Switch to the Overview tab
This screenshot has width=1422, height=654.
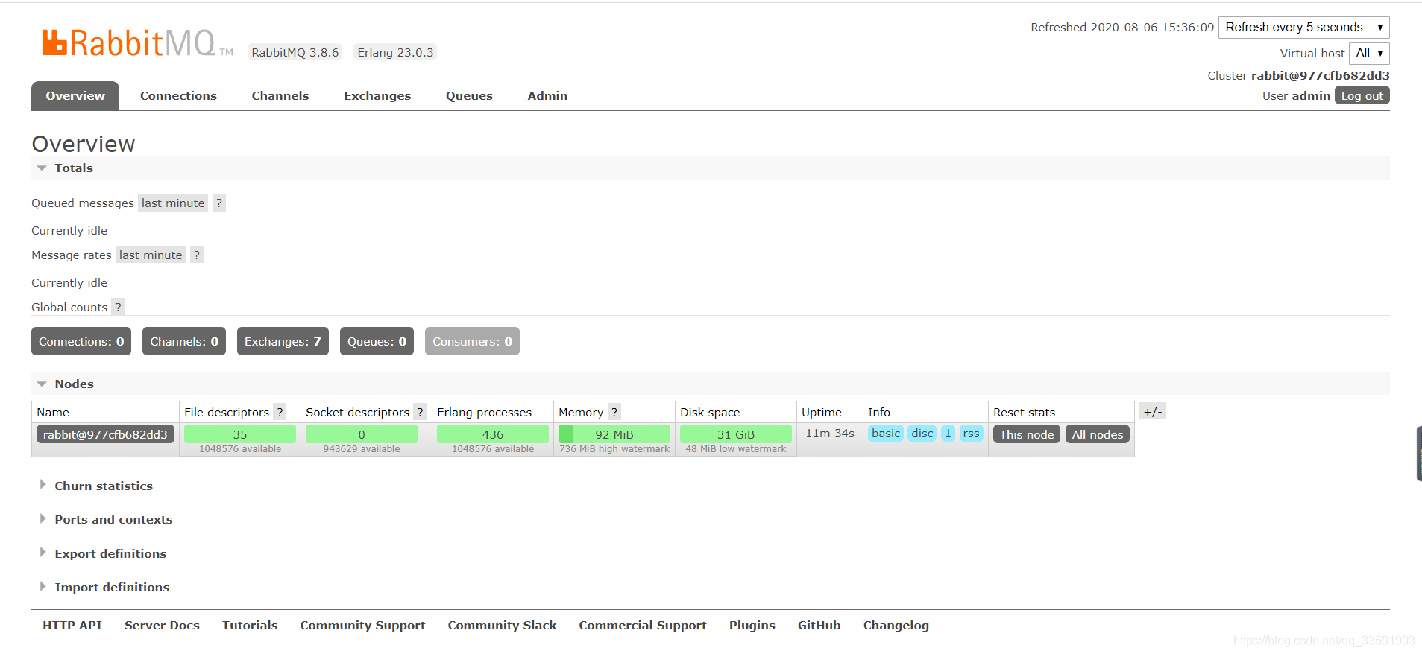(75, 95)
